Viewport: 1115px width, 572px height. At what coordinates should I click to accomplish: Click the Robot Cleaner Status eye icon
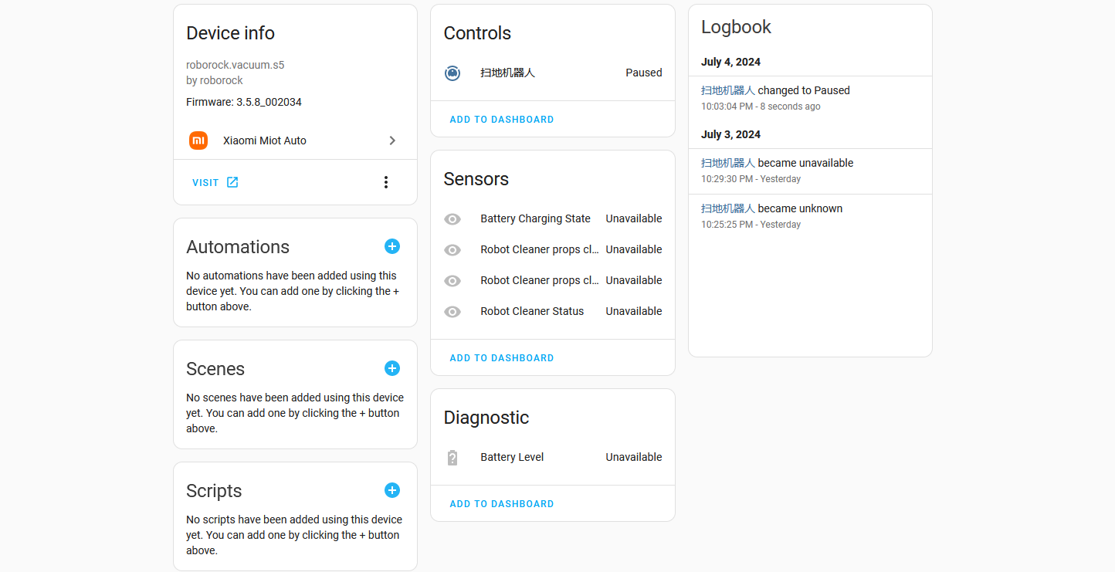point(452,311)
